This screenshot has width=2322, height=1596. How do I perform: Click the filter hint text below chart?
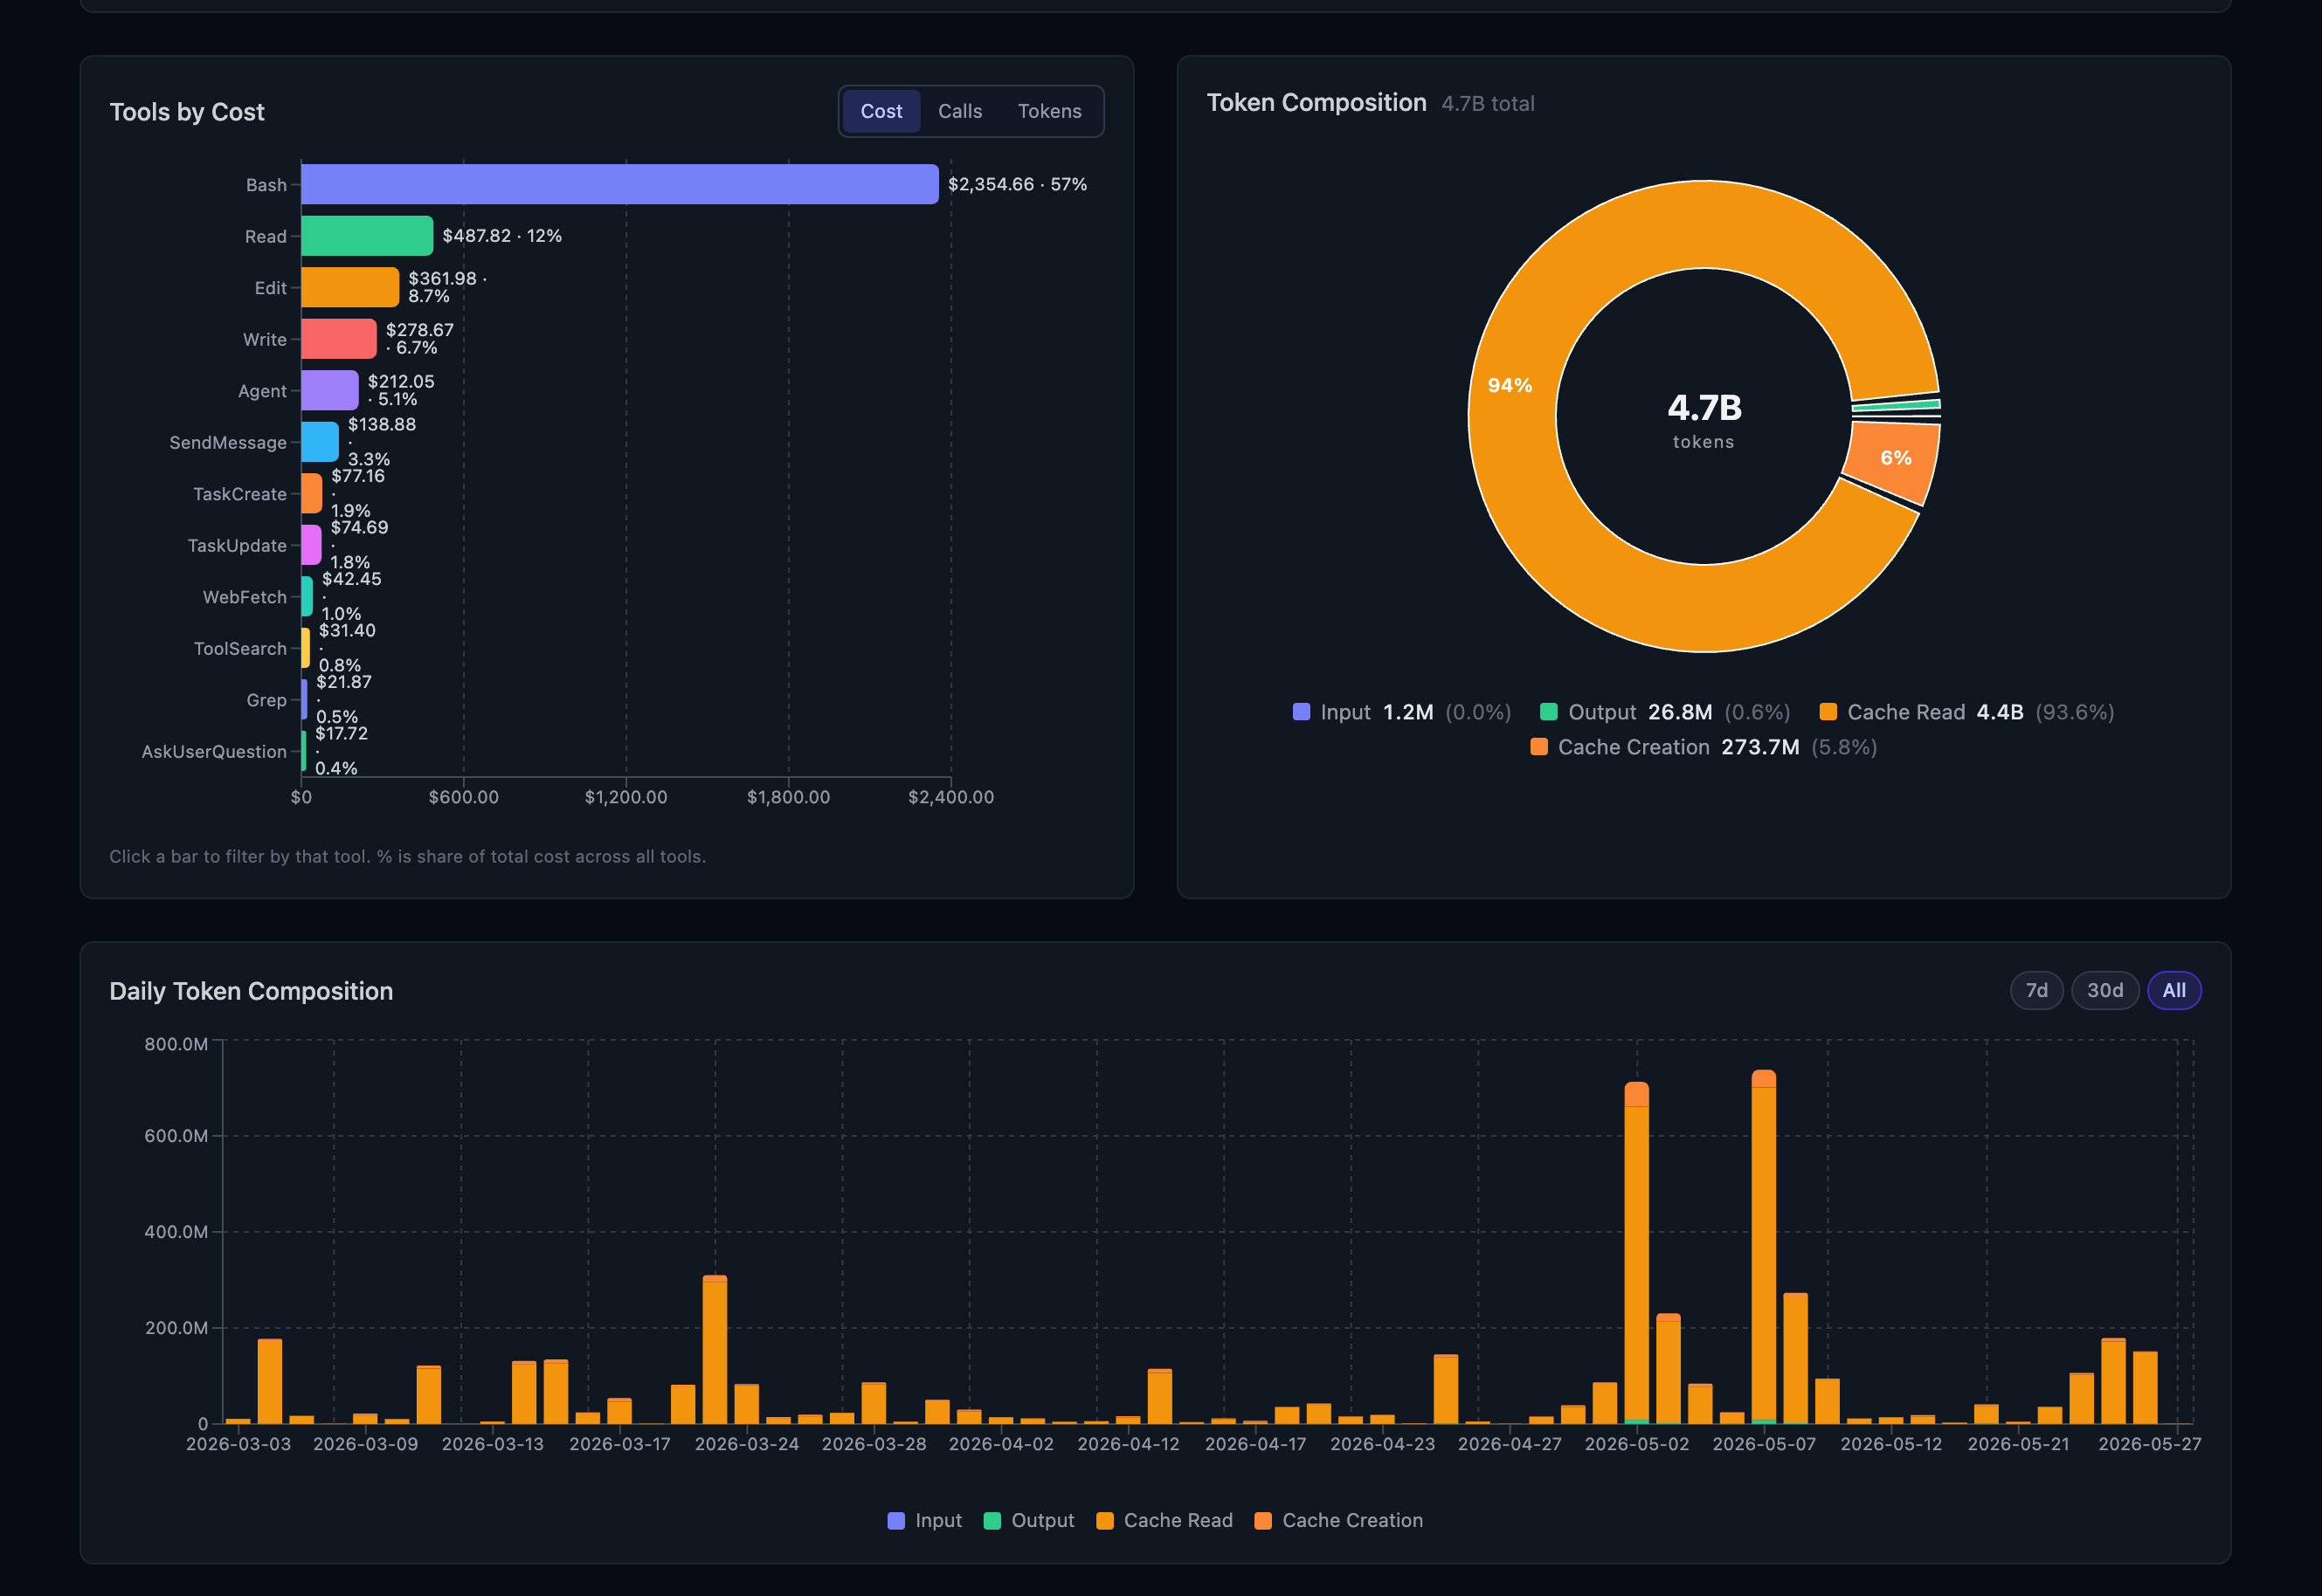pyautogui.click(x=407, y=856)
